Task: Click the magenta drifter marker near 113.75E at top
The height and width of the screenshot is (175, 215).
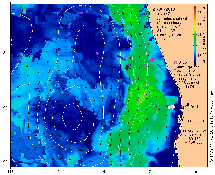Action: point(90,9)
